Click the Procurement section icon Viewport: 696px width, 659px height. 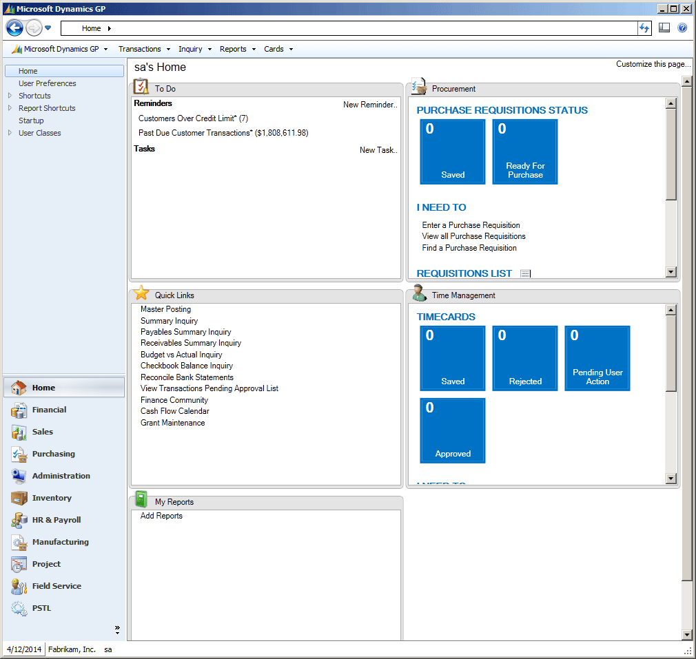pos(418,86)
